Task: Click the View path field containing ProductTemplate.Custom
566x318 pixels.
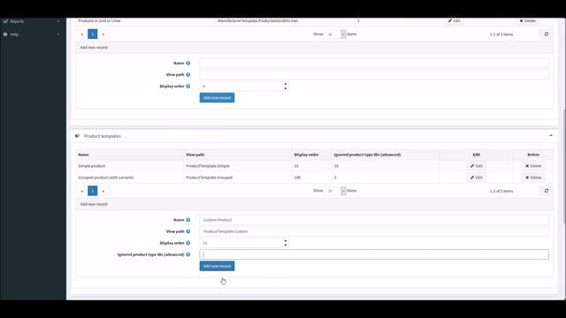Action: 374,231
